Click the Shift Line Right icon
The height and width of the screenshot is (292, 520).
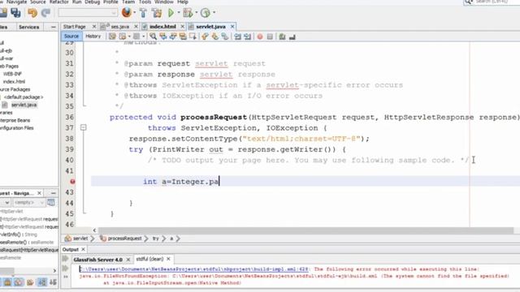247,36
